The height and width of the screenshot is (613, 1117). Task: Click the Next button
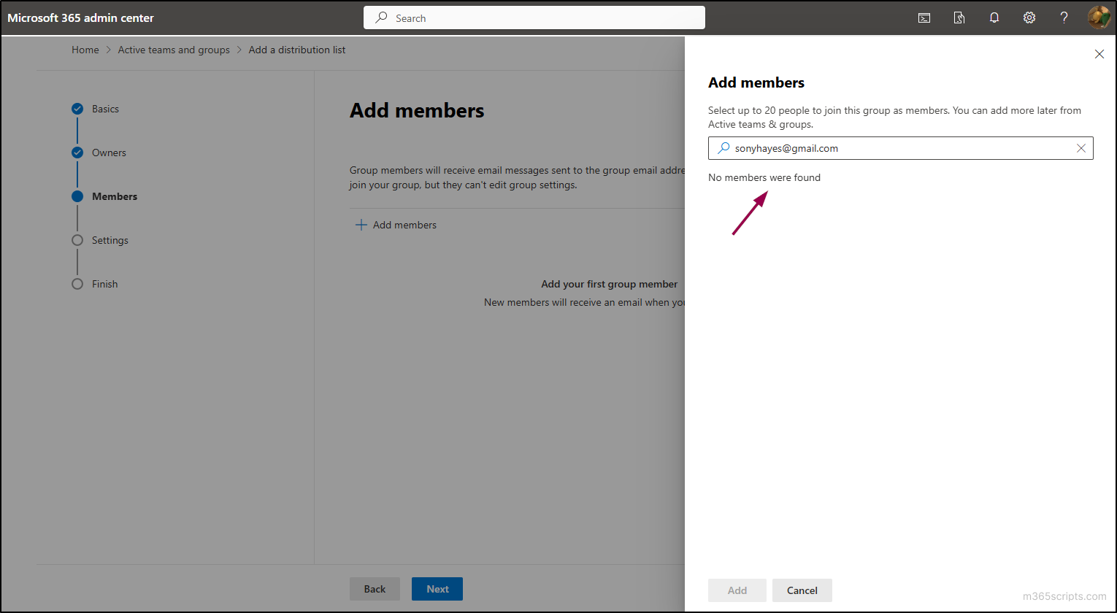(437, 589)
